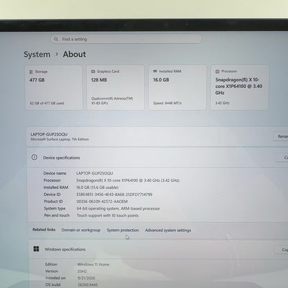Select the 3.42 GHz processor speed text
This screenshot has width=288, height=288.
click(x=222, y=103)
